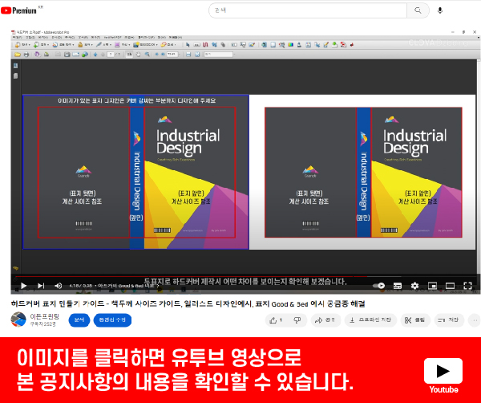Click the blue 분석 button

(79, 320)
